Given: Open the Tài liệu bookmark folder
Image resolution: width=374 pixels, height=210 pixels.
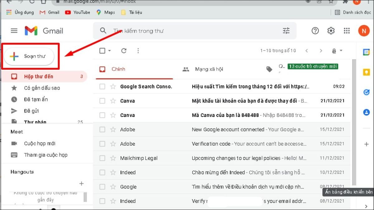Looking at the screenshot, I should (x=131, y=12).
